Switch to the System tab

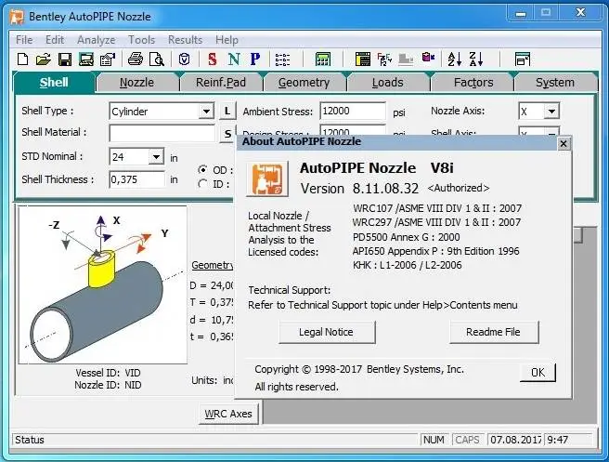click(555, 83)
